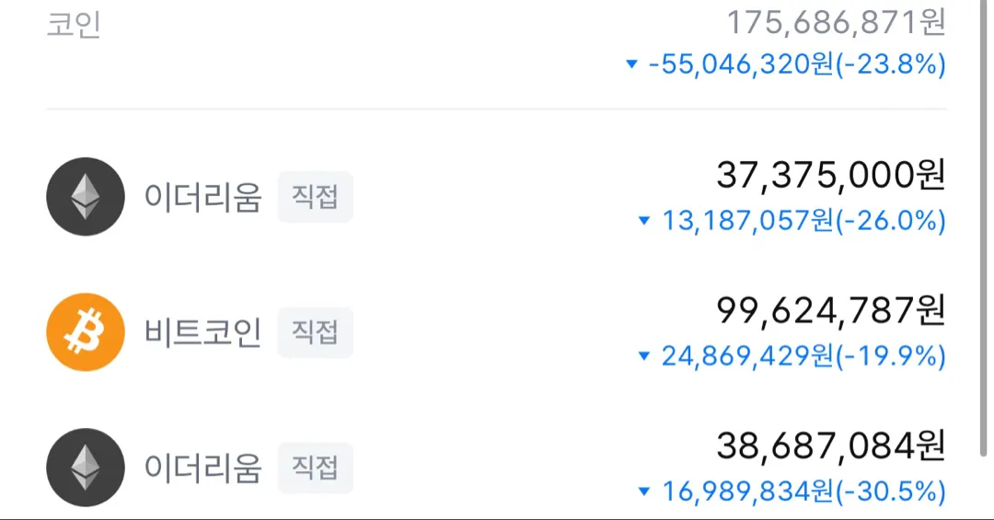Click the down triangle before 24,869,429원
Image resolution: width=994 pixels, height=520 pixels.
pyautogui.click(x=644, y=356)
